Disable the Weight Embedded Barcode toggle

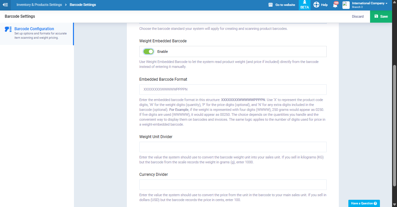pyautogui.click(x=149, y=52)
